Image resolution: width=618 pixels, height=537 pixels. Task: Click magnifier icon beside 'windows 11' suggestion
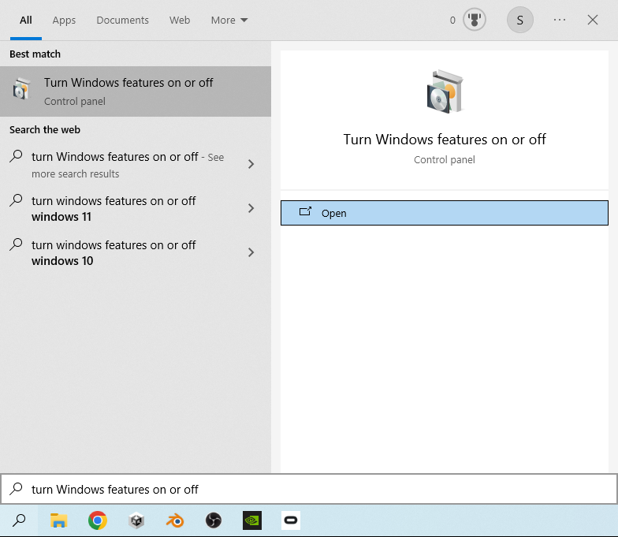coord(16,200)
